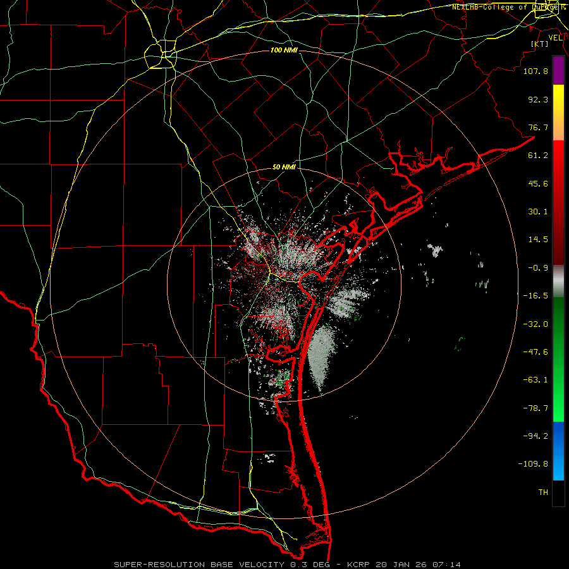The width and height of the screenshot is (569, 569).
Task: Click the 30.1 velocity scale value
Action: (538, 212)
